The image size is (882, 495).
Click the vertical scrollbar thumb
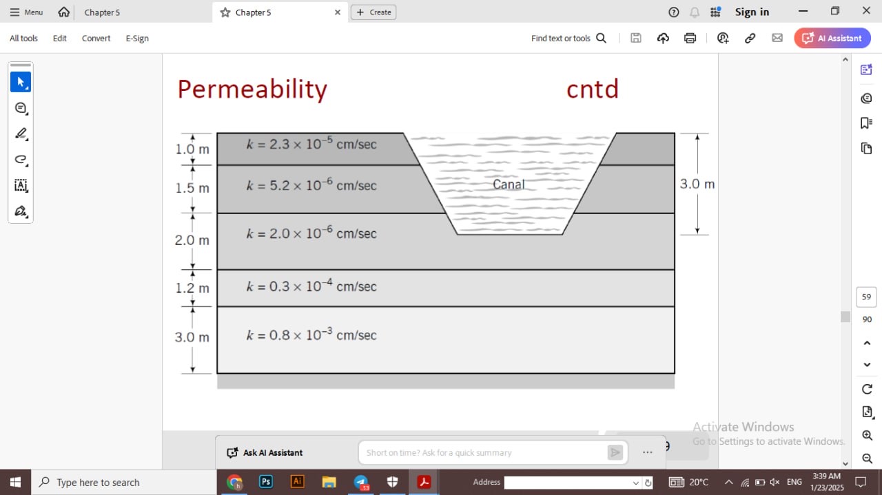845,317
